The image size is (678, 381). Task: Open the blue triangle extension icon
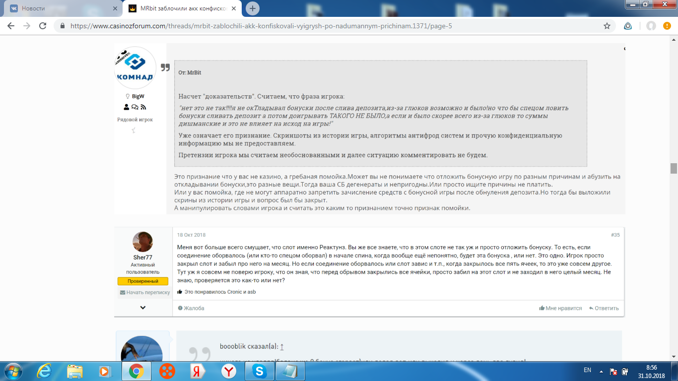pos(628,26)
